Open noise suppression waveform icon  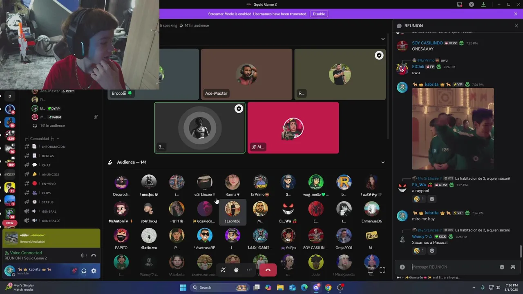click(x=84, y=255)
